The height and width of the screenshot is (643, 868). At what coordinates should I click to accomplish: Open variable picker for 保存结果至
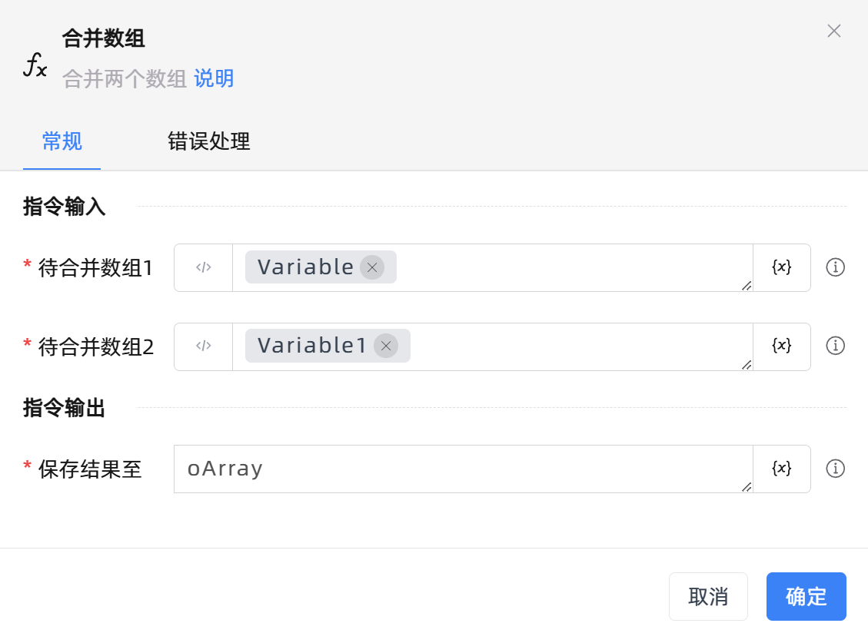[x=781, y=469]
